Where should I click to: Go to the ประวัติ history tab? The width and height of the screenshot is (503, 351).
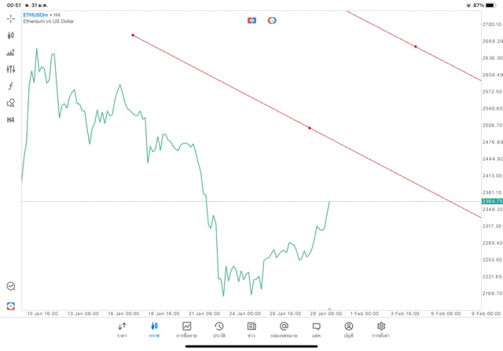(x=218, y=329)
